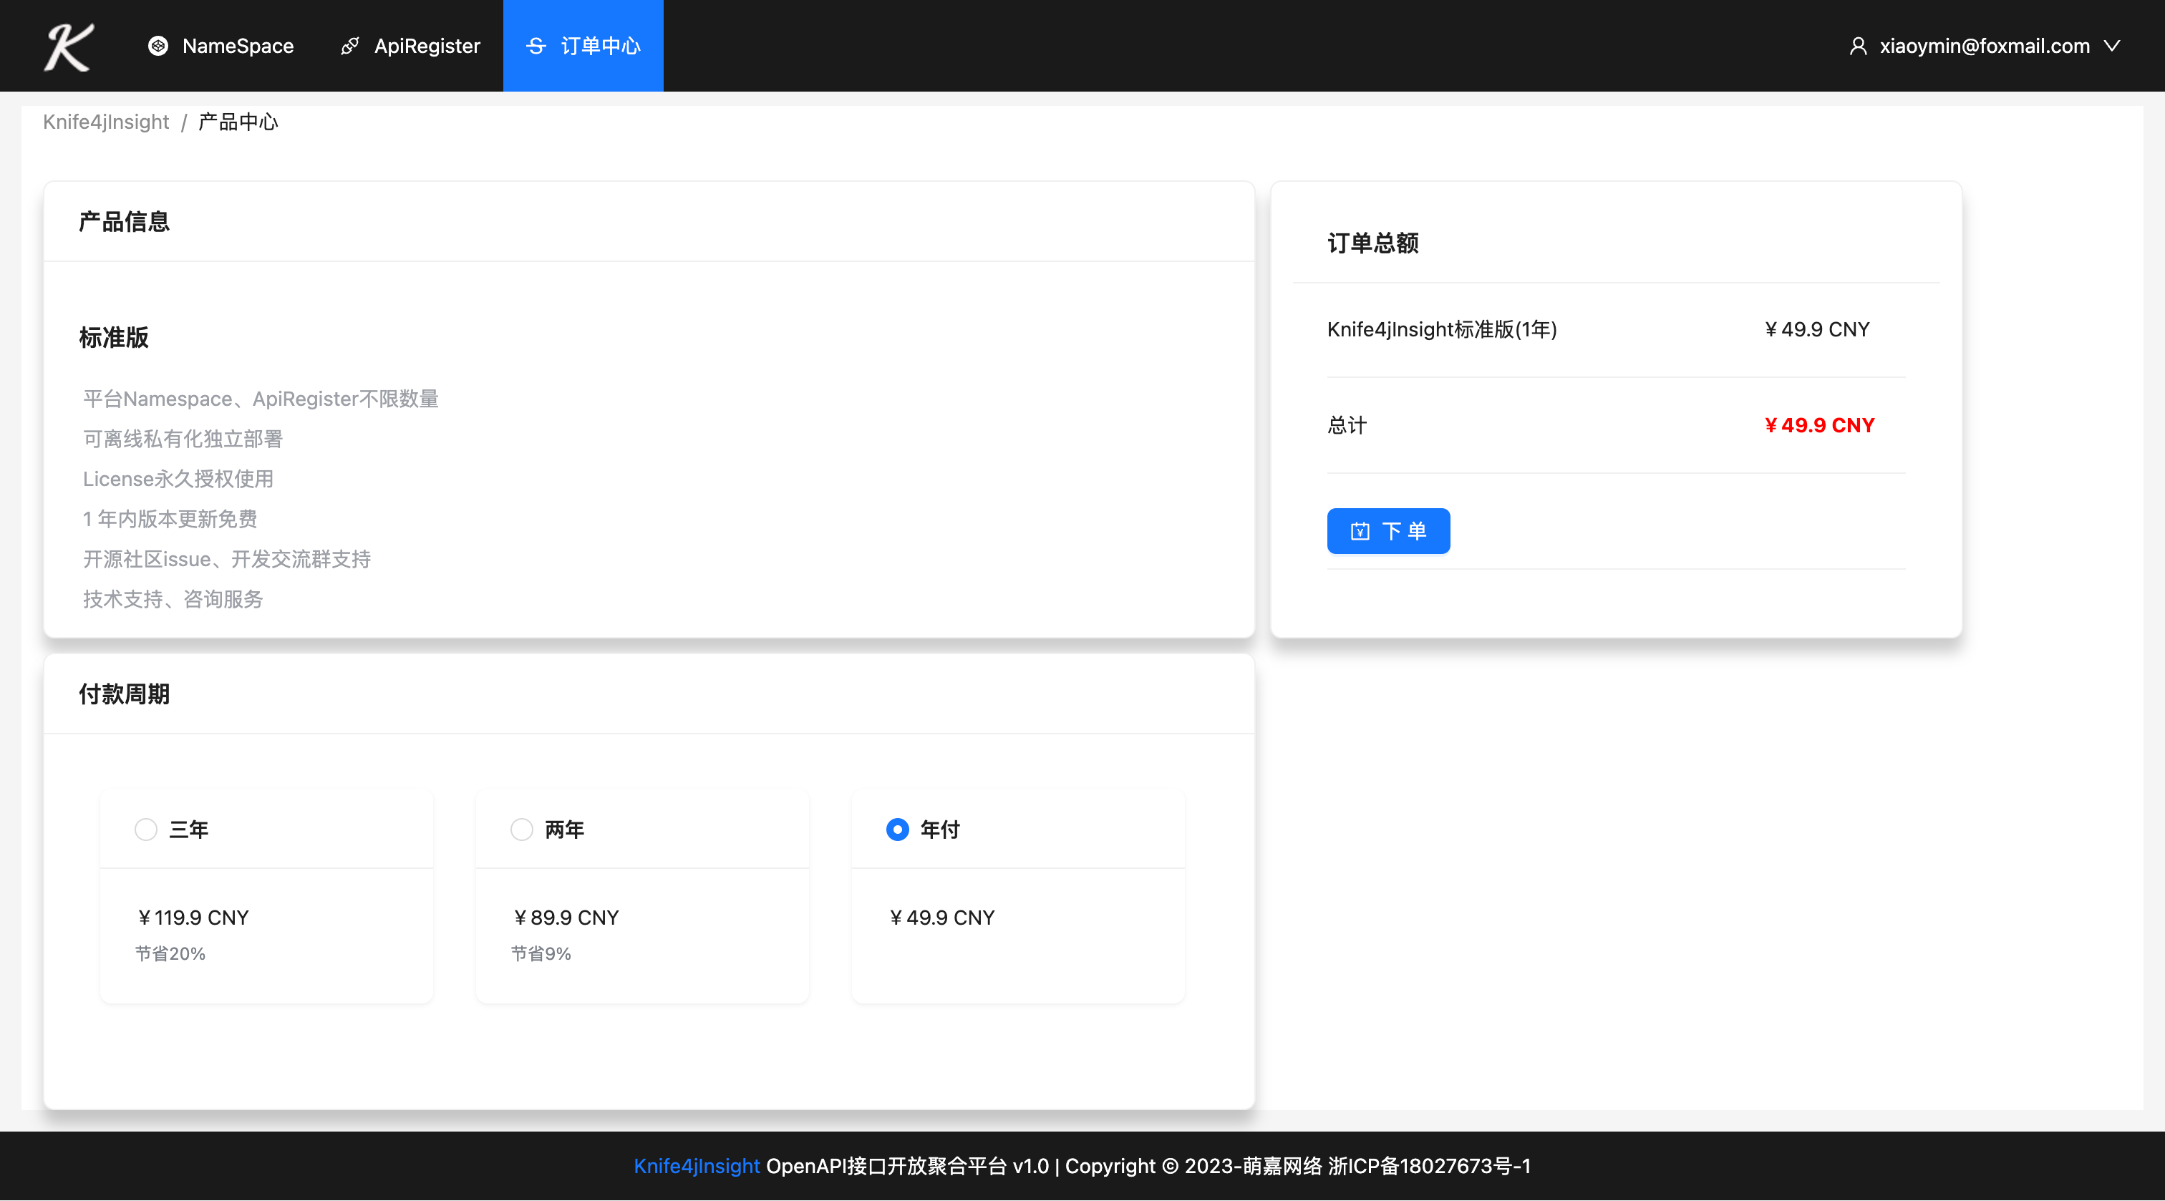2165x1201 pixels.
Task: Click the 标准版 edition title
Action: point(113,338)
